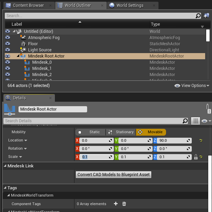Viewport: 212px width, 212px height.
Task: Open the Location dropdown arrow
Action: [26, 140]
